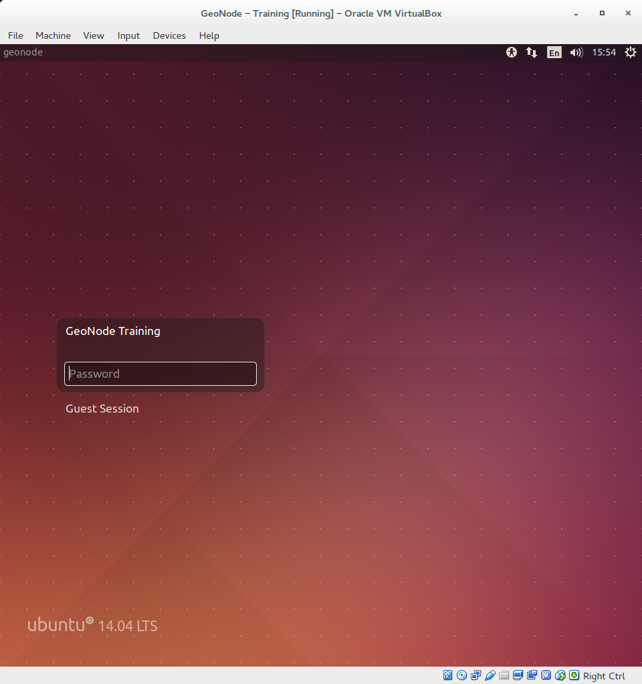Image resolution: width=642 pixels, height=684 pixels.
Task: Click the USB devices status icon
Action: (490, 675)
